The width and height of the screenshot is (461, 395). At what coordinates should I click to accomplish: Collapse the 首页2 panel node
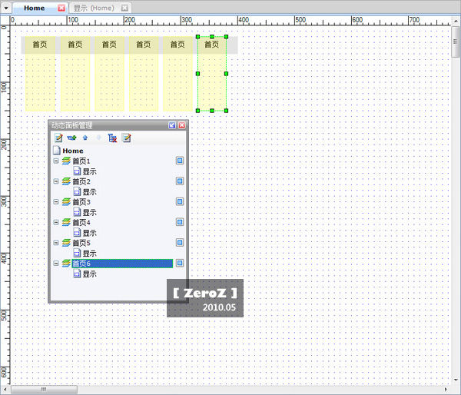click(x=56, y=181)
